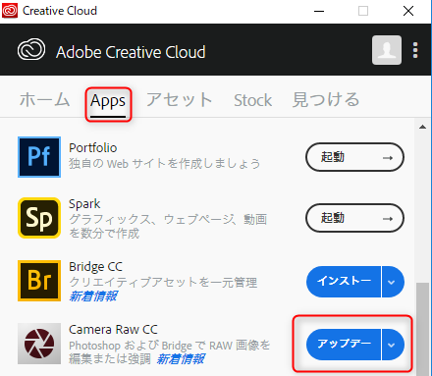Open the Bridge CC 新着情報 link
Screen dimensions: 432x376
(93, 296)
